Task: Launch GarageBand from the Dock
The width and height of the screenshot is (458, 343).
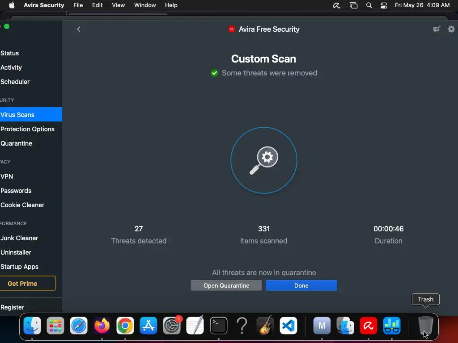Action: point(265,326)
